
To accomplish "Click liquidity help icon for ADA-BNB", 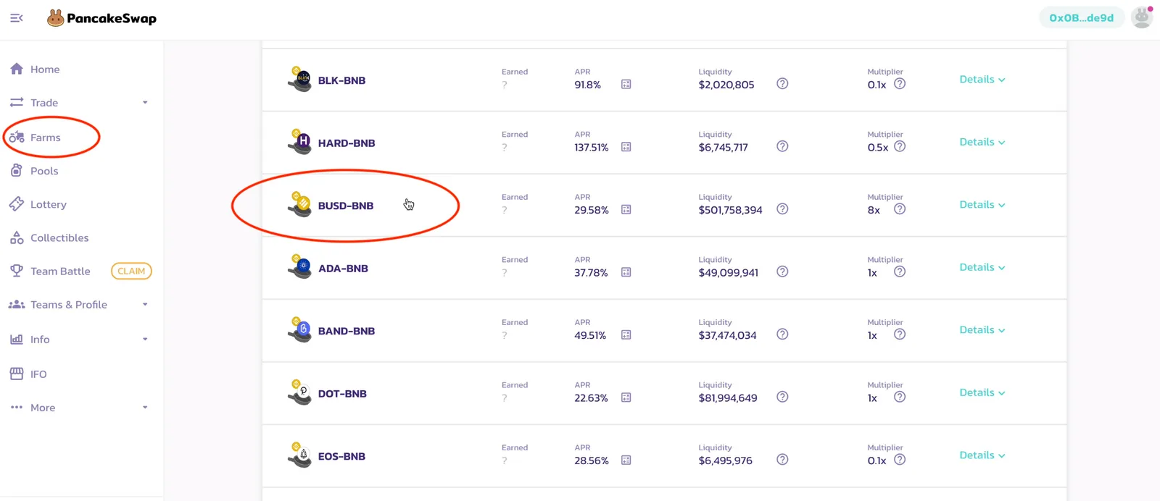I will [782, 271].
